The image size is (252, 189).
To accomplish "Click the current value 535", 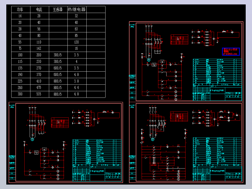I will coord(39,94).
